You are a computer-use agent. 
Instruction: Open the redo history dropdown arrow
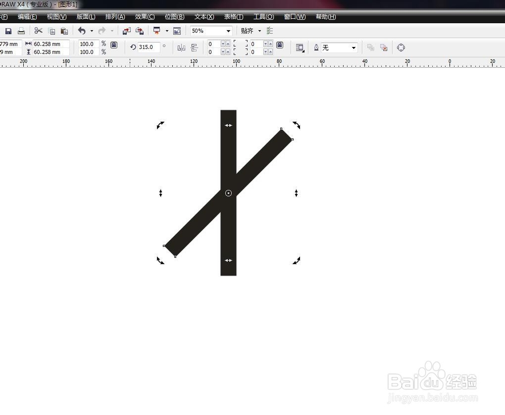(x=112, y=31)
